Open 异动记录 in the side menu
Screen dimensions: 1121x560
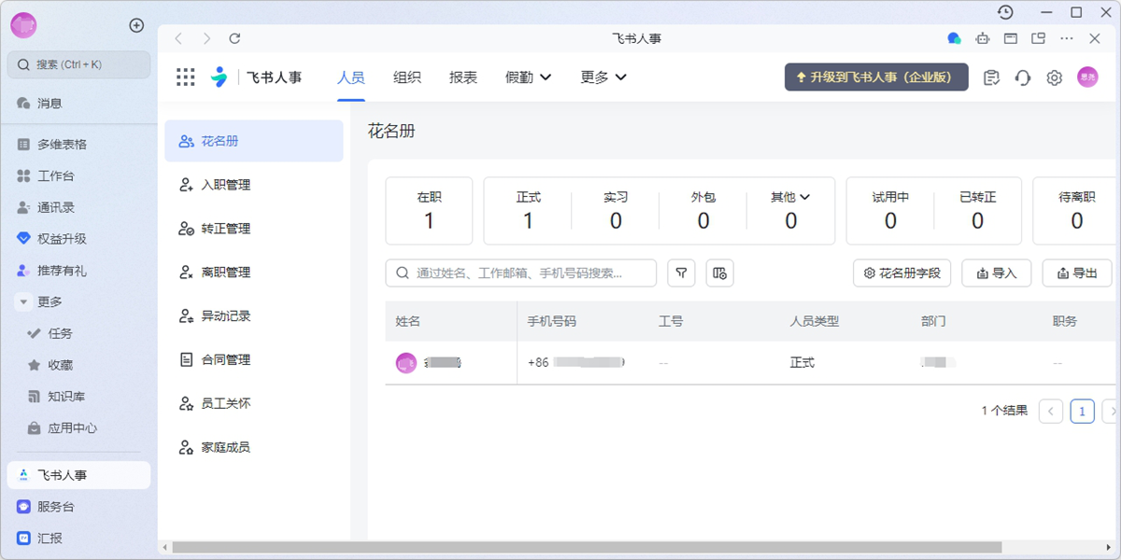coord(254,316)
